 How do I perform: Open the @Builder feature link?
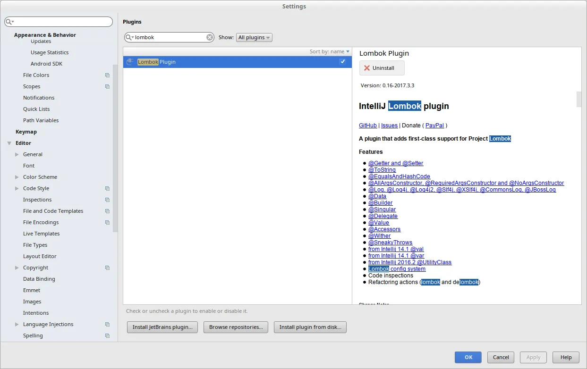[380, 203]
